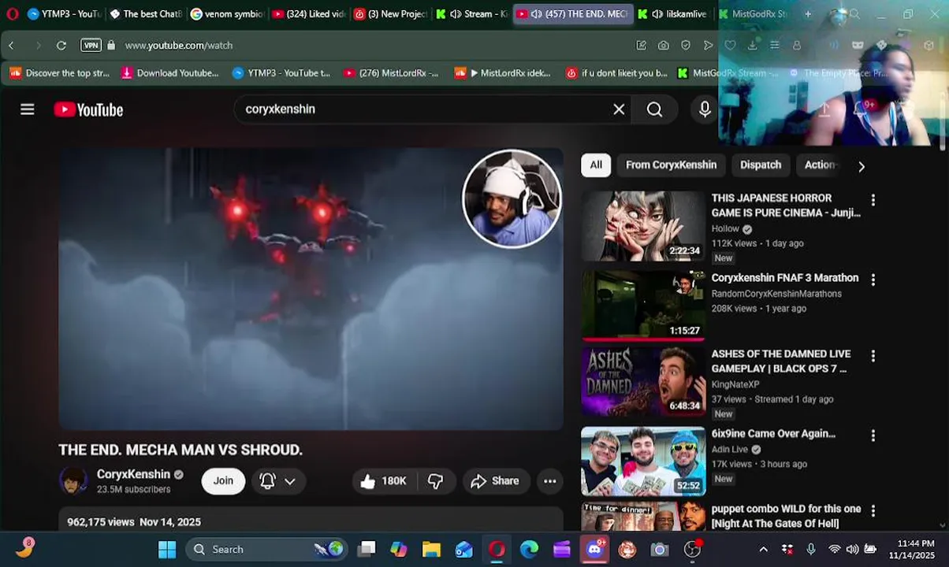Clear the coryxkenshin search text
The height and width of the screenshot is (567, 949).
coord(619,109)
